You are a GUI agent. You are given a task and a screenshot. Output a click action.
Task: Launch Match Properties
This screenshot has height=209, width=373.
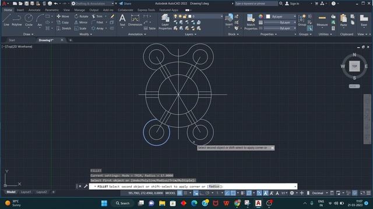(x=251, y=22)
